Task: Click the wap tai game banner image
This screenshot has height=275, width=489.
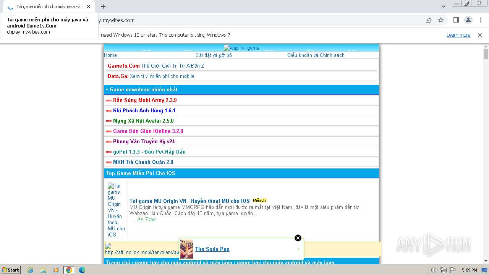Action: point(241,48)
